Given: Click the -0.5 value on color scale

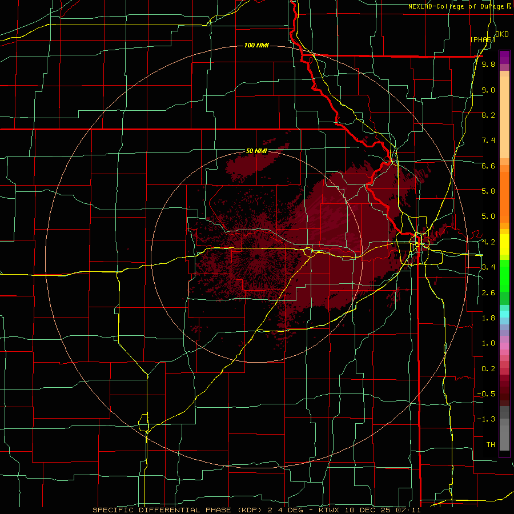Looking at the screenshot, I should (486, 394).
